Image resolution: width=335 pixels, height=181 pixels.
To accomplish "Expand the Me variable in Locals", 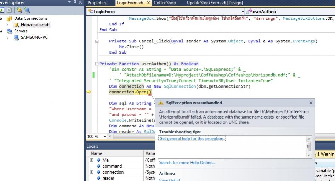I will tap(92, 160).
